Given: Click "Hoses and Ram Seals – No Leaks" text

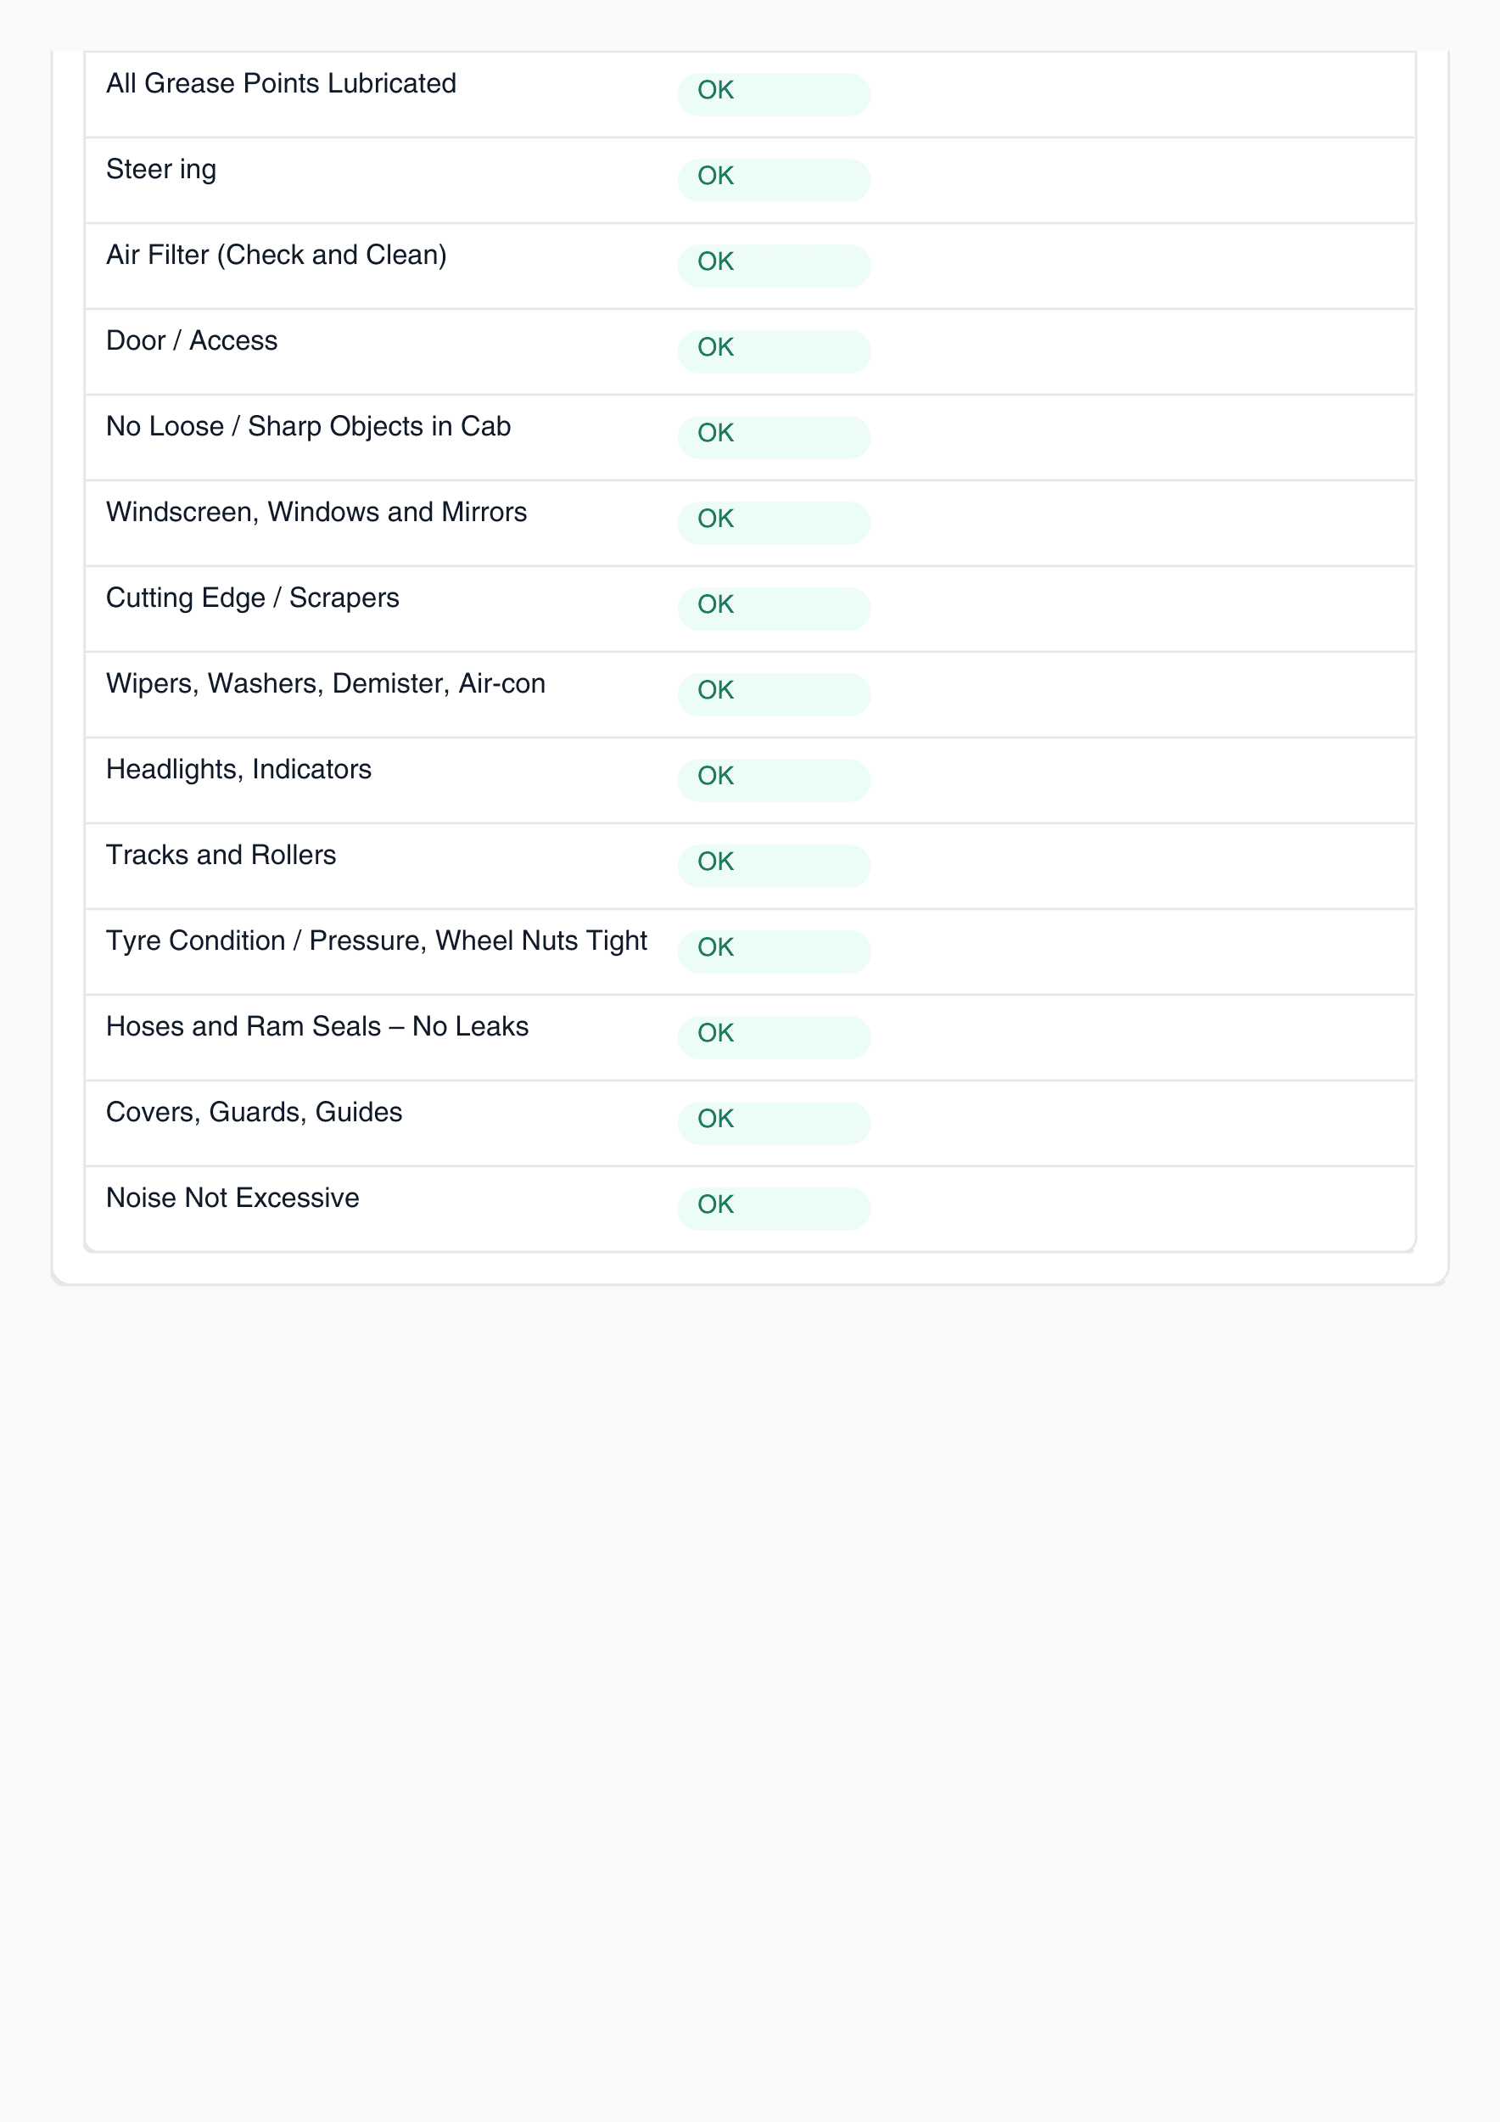Looking at the screenshot, I should coord(316,1026).
